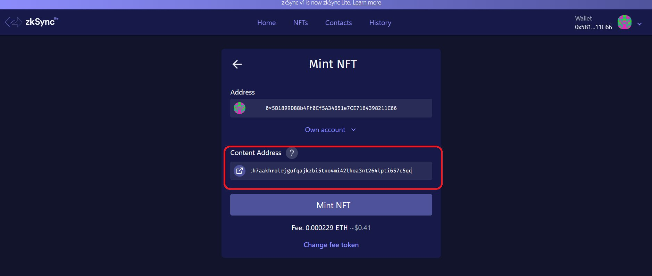Follow the Learn more banner link
Screen dimensions: 652x276
click(x=367, y=3)
